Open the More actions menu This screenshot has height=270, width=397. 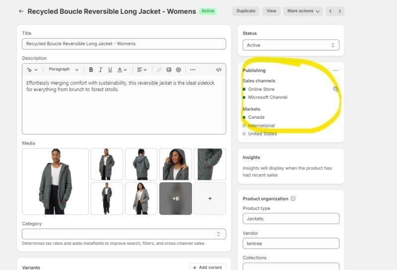pyautogui.click(x=303, y=11)
